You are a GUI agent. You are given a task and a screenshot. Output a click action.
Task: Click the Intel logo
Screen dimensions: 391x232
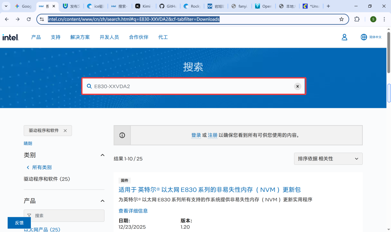[10, 37]
